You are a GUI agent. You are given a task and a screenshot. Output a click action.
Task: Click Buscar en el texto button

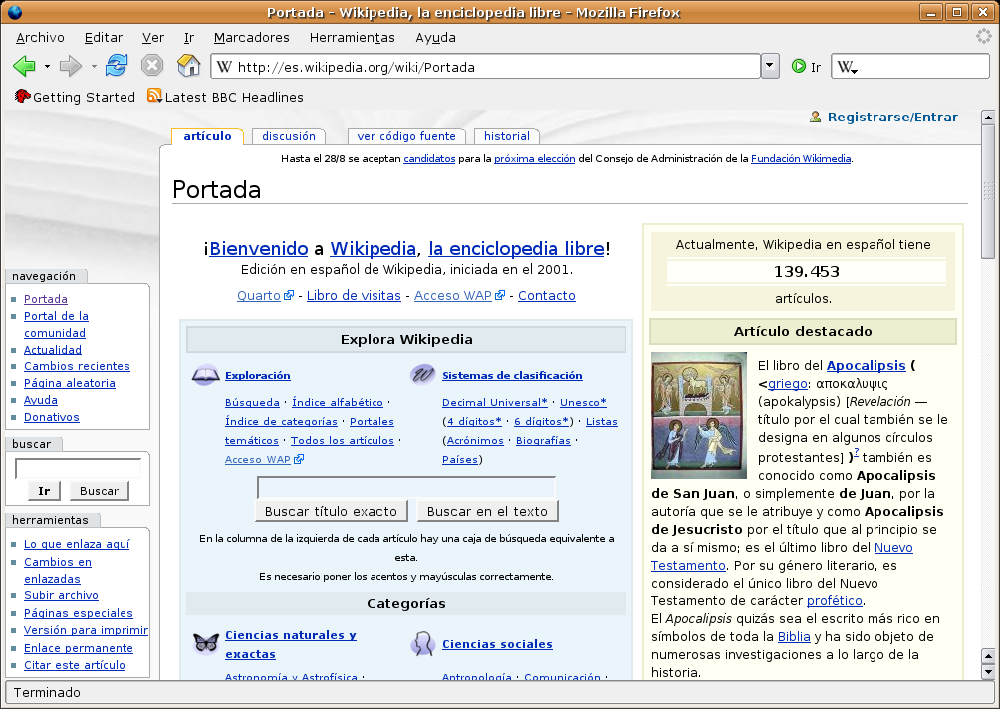coord(487,511)
